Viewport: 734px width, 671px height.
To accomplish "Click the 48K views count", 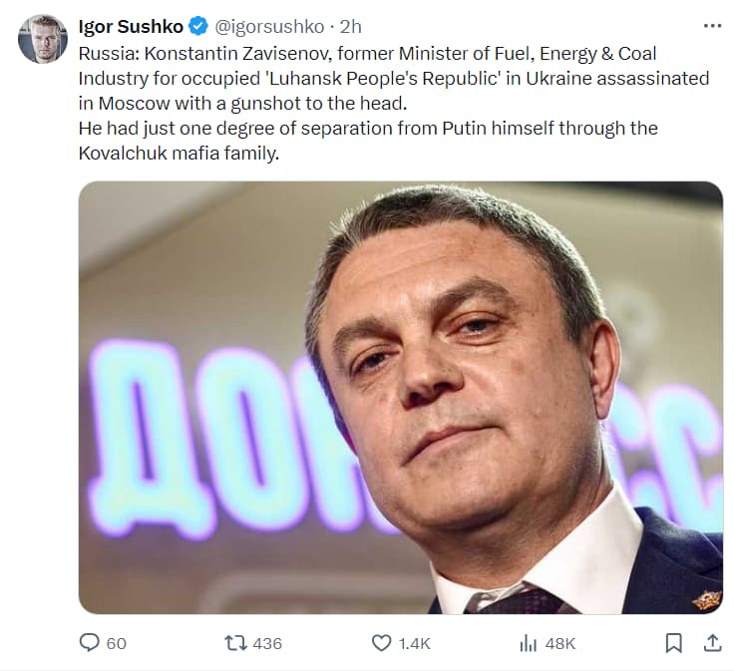I will pyautogui.click(x=559, y=643).
